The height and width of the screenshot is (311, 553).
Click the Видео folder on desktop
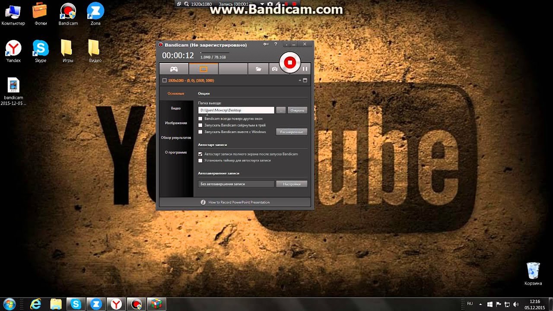click(x=95, y=51)
